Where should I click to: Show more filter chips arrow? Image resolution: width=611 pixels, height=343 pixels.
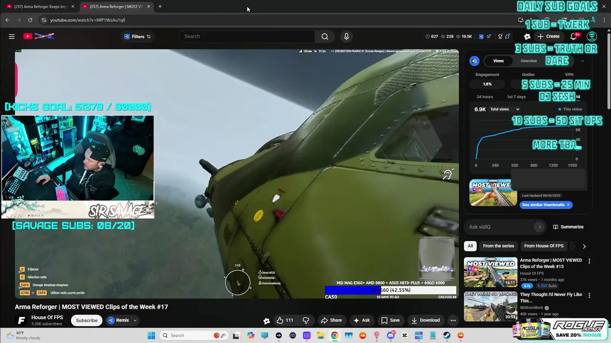coord(584,246)
